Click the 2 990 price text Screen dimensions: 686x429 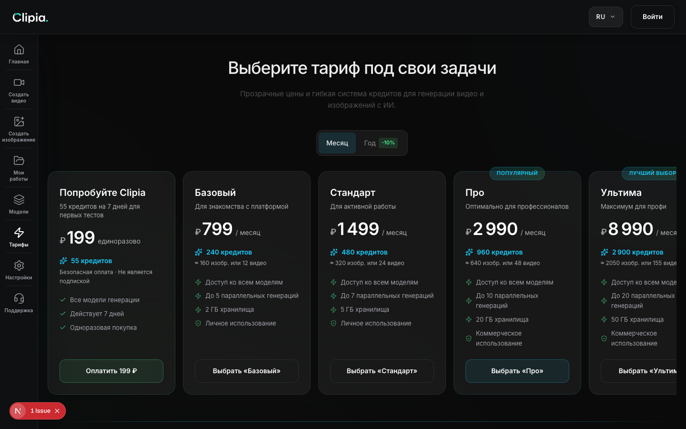pyautogui.click(x=495, y=229)
